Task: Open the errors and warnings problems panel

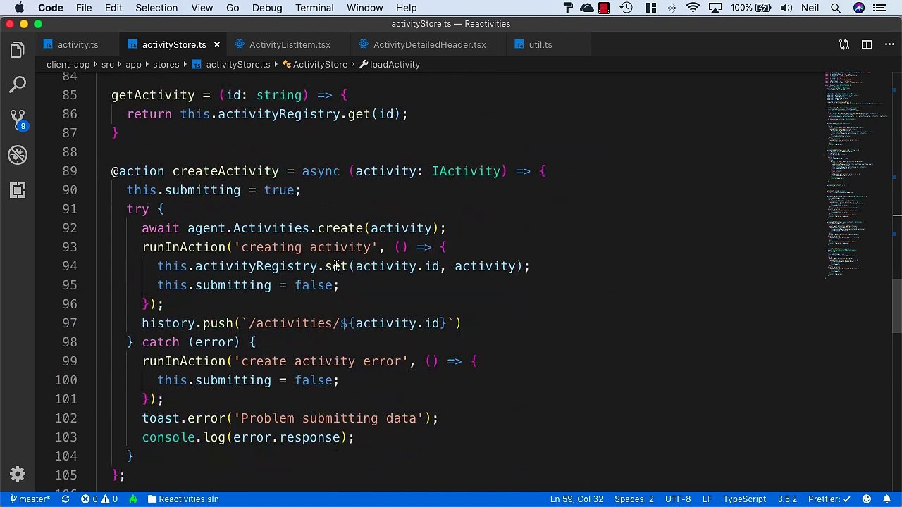Action: [99, 499]
